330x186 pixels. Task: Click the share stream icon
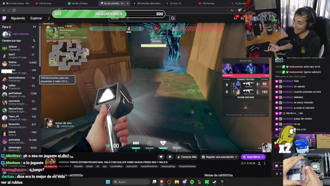pyautogui.click(x=259, y=163)
